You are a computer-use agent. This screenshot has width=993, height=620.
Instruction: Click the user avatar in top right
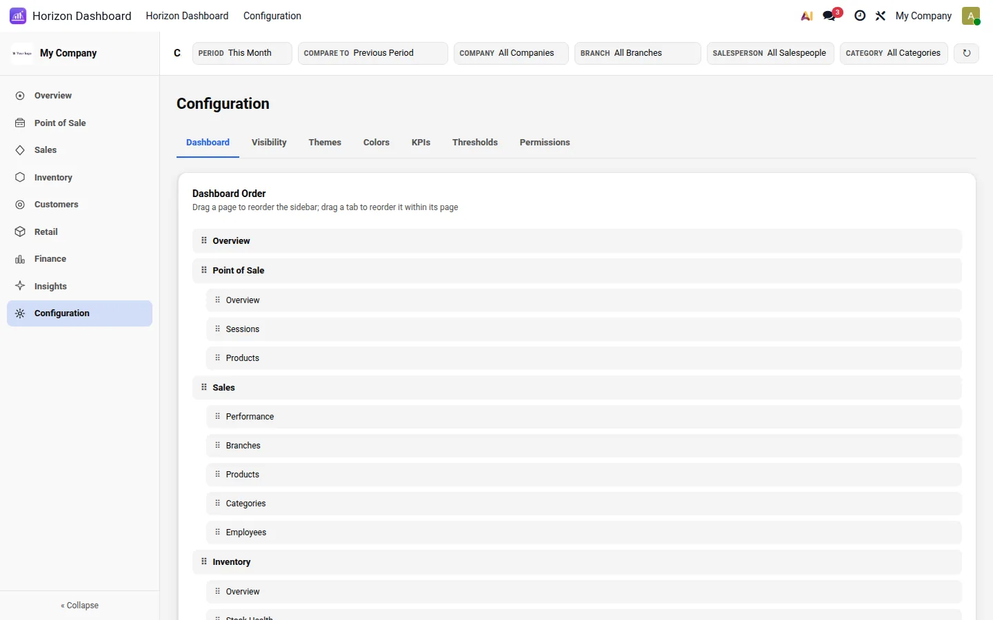point(971,16)
